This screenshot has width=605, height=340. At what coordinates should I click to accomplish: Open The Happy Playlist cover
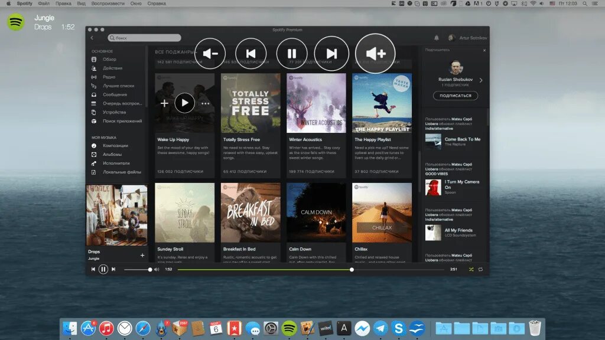tap(382, 103)
